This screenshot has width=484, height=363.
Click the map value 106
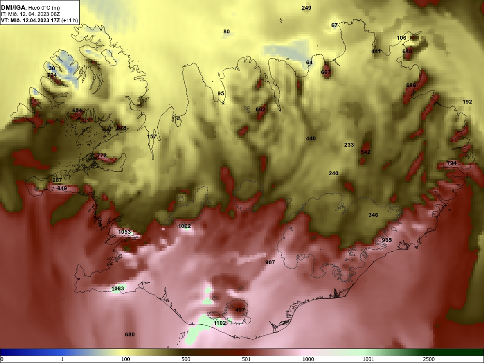[x=401, y=38]
